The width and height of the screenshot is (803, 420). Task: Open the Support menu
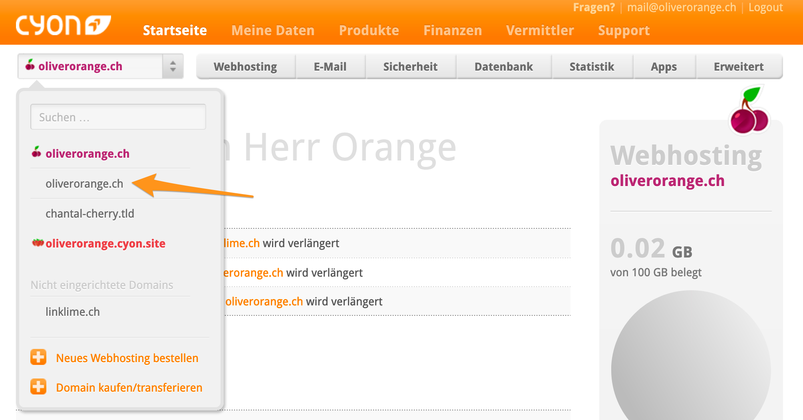[x=624, y=31]
